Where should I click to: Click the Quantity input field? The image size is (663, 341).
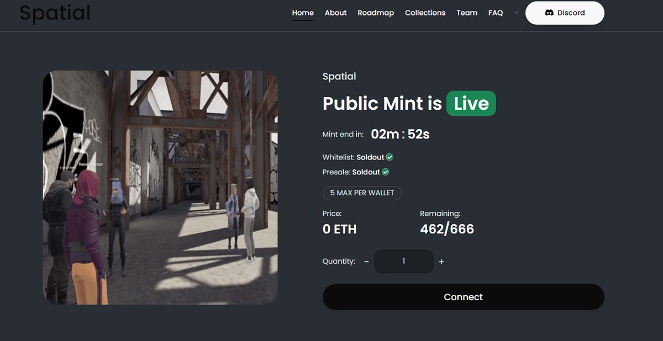tap(404, 261)
